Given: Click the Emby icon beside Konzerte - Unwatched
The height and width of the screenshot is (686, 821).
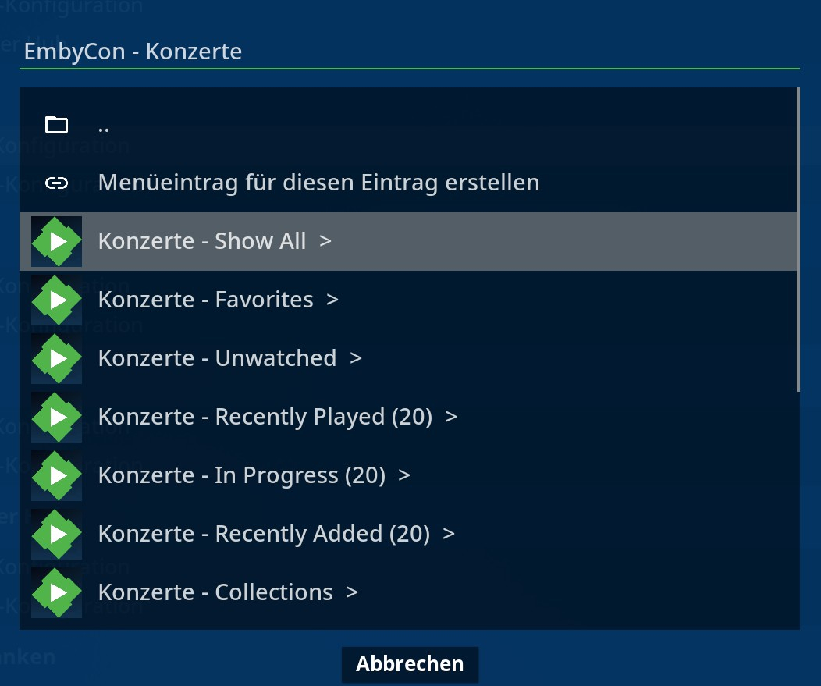Looking at the screenshot, I should point(56,359).
